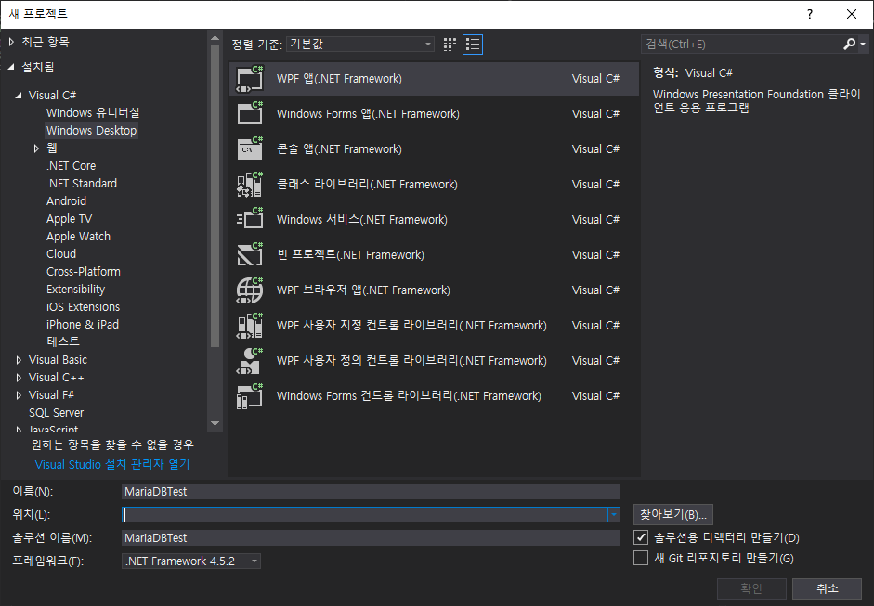The image size is (874, 606).
Task: Click the category tree scrollbar up arrow
Action: pyautogui.click(x=215, y=38)
